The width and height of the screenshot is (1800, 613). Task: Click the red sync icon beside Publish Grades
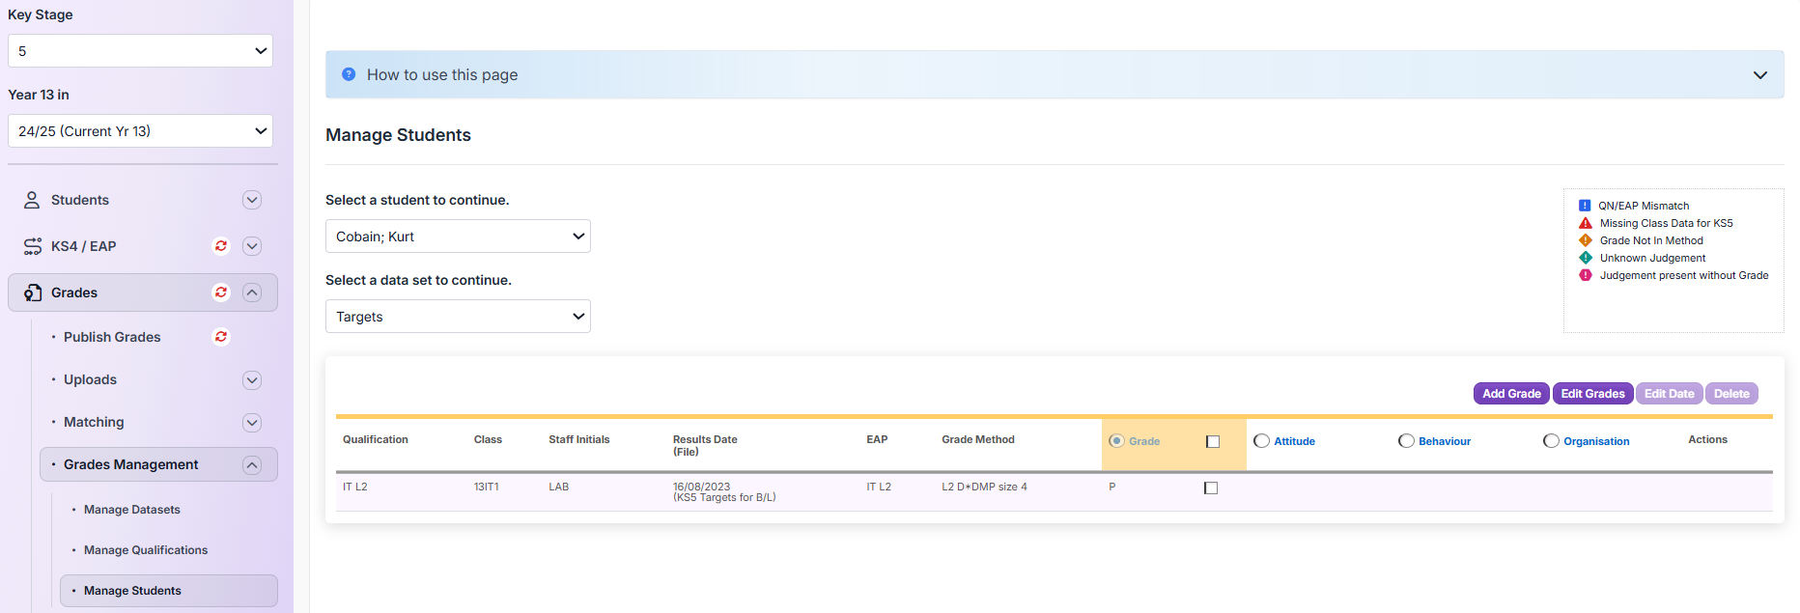pos(221,337)
